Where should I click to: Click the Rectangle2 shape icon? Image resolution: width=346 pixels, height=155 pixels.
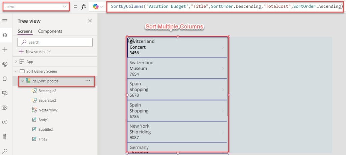pyautogui.click(x=34, y=91)
